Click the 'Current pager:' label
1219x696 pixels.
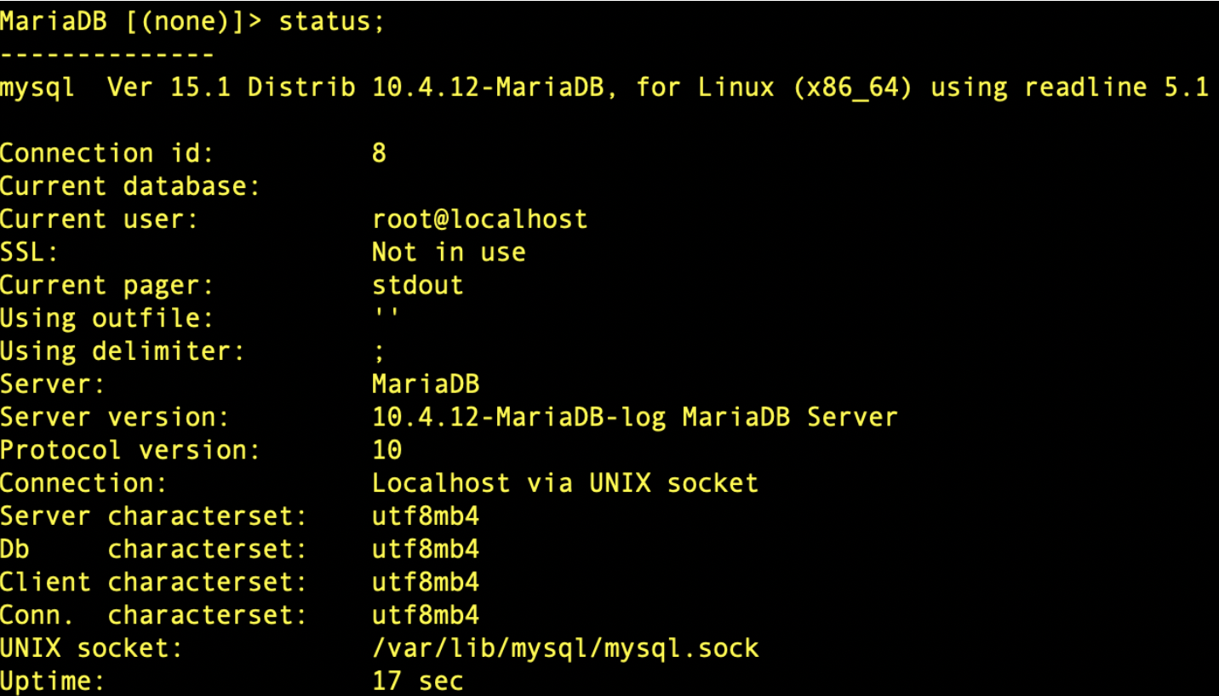pos(106,285)
